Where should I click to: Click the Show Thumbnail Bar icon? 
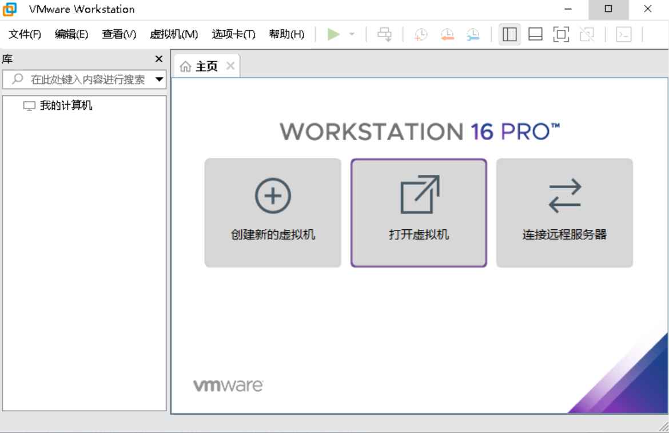click(536, 34)
